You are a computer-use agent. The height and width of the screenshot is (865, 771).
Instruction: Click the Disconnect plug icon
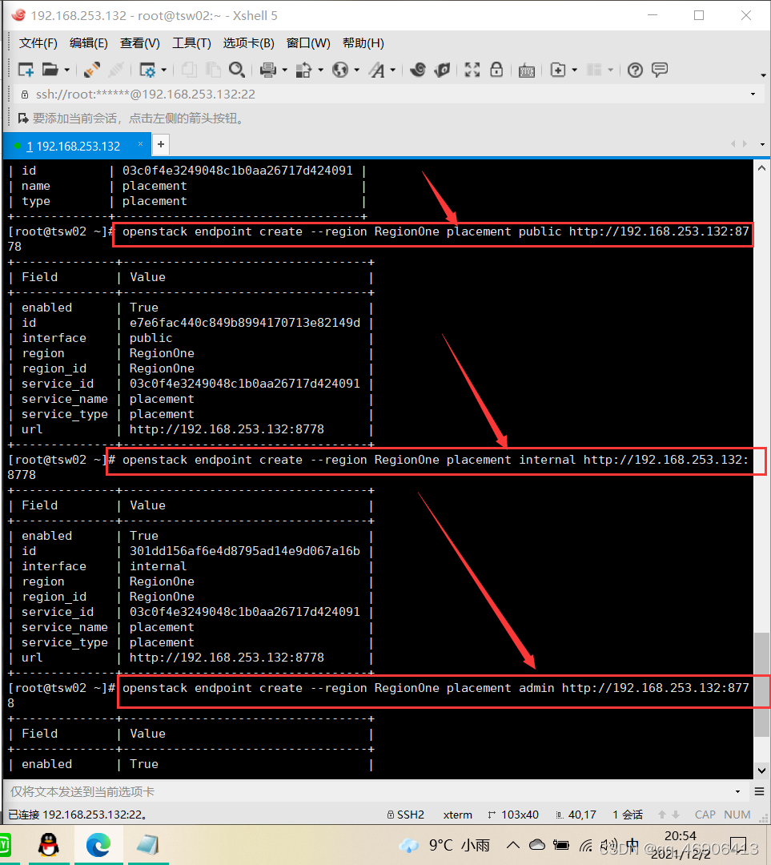coord(92,70)
